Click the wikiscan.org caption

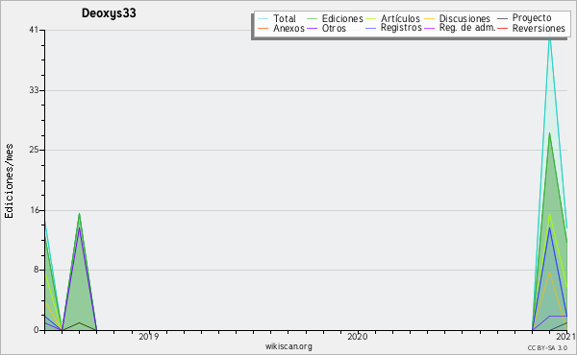coord(288,346)
